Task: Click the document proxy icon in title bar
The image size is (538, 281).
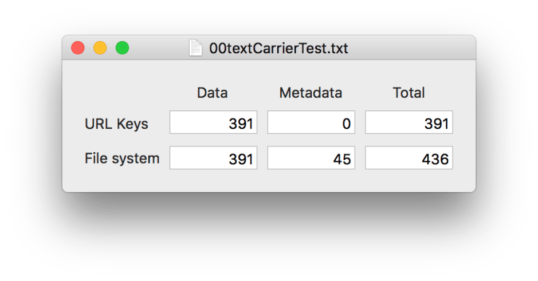Action: (195, 48)
